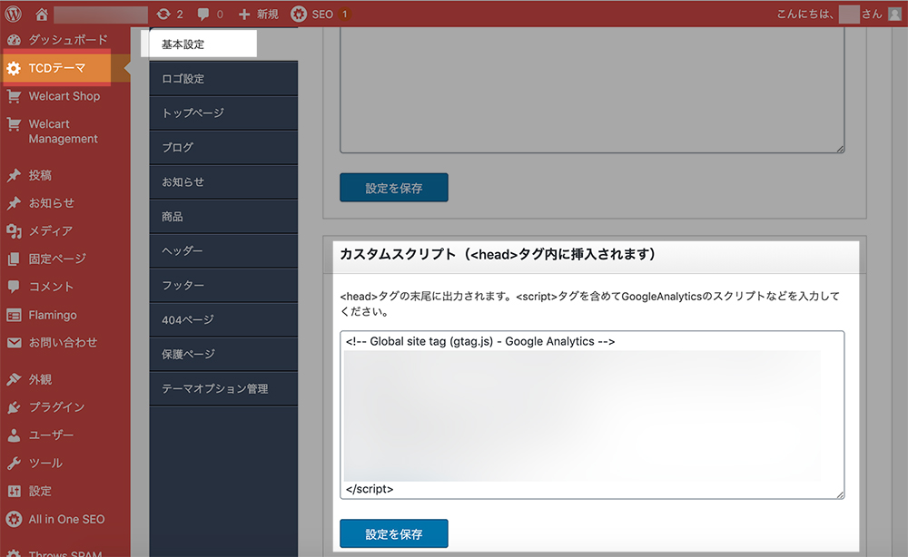Open the ダッシュボード menu label

(x=68, y=40)
